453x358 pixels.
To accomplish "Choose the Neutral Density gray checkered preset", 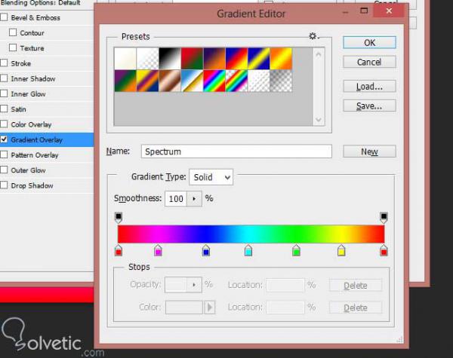I will (x=281, y=81).
